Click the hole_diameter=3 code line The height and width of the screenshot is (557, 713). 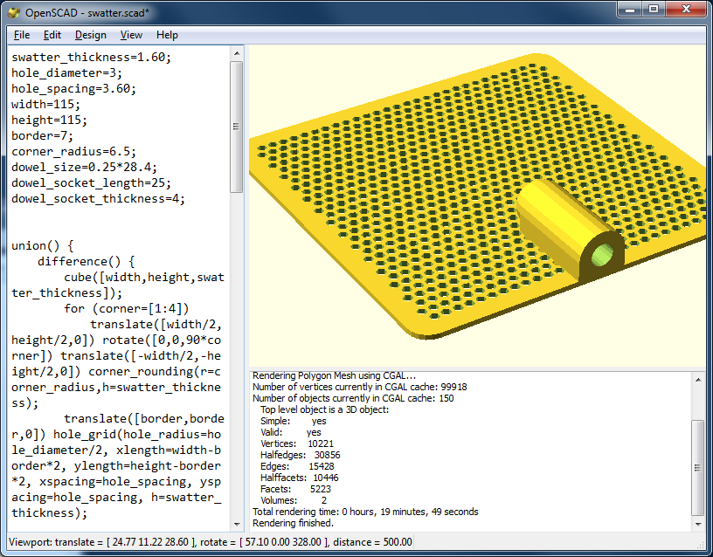pos(66,73)
